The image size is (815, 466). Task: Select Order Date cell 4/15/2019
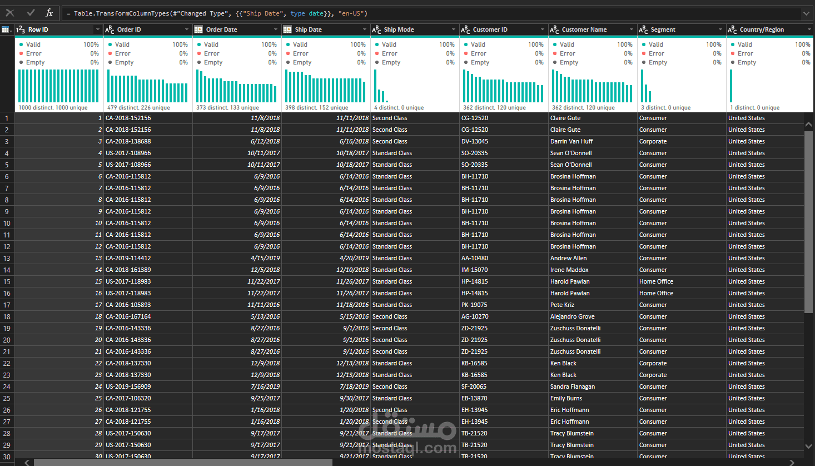pyautogui.click(x=237, y=258)
